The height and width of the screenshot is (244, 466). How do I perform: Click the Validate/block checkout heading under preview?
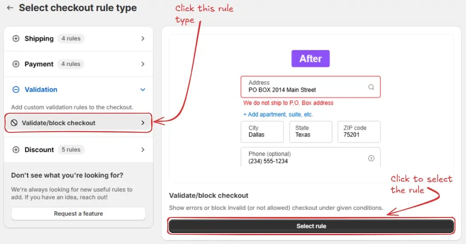pyautogui.click(x=209, y=195)
